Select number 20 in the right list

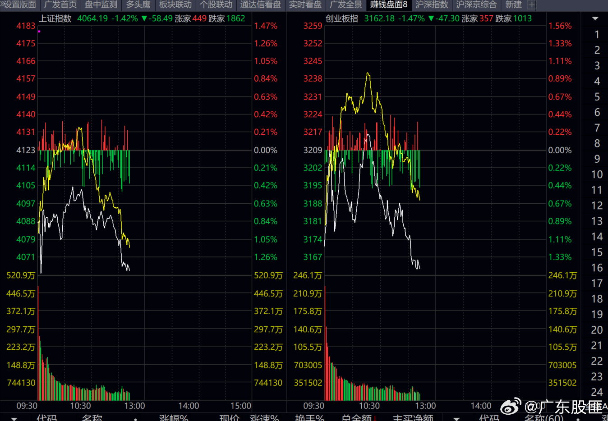pyautogui.click(x=597, y=330)
